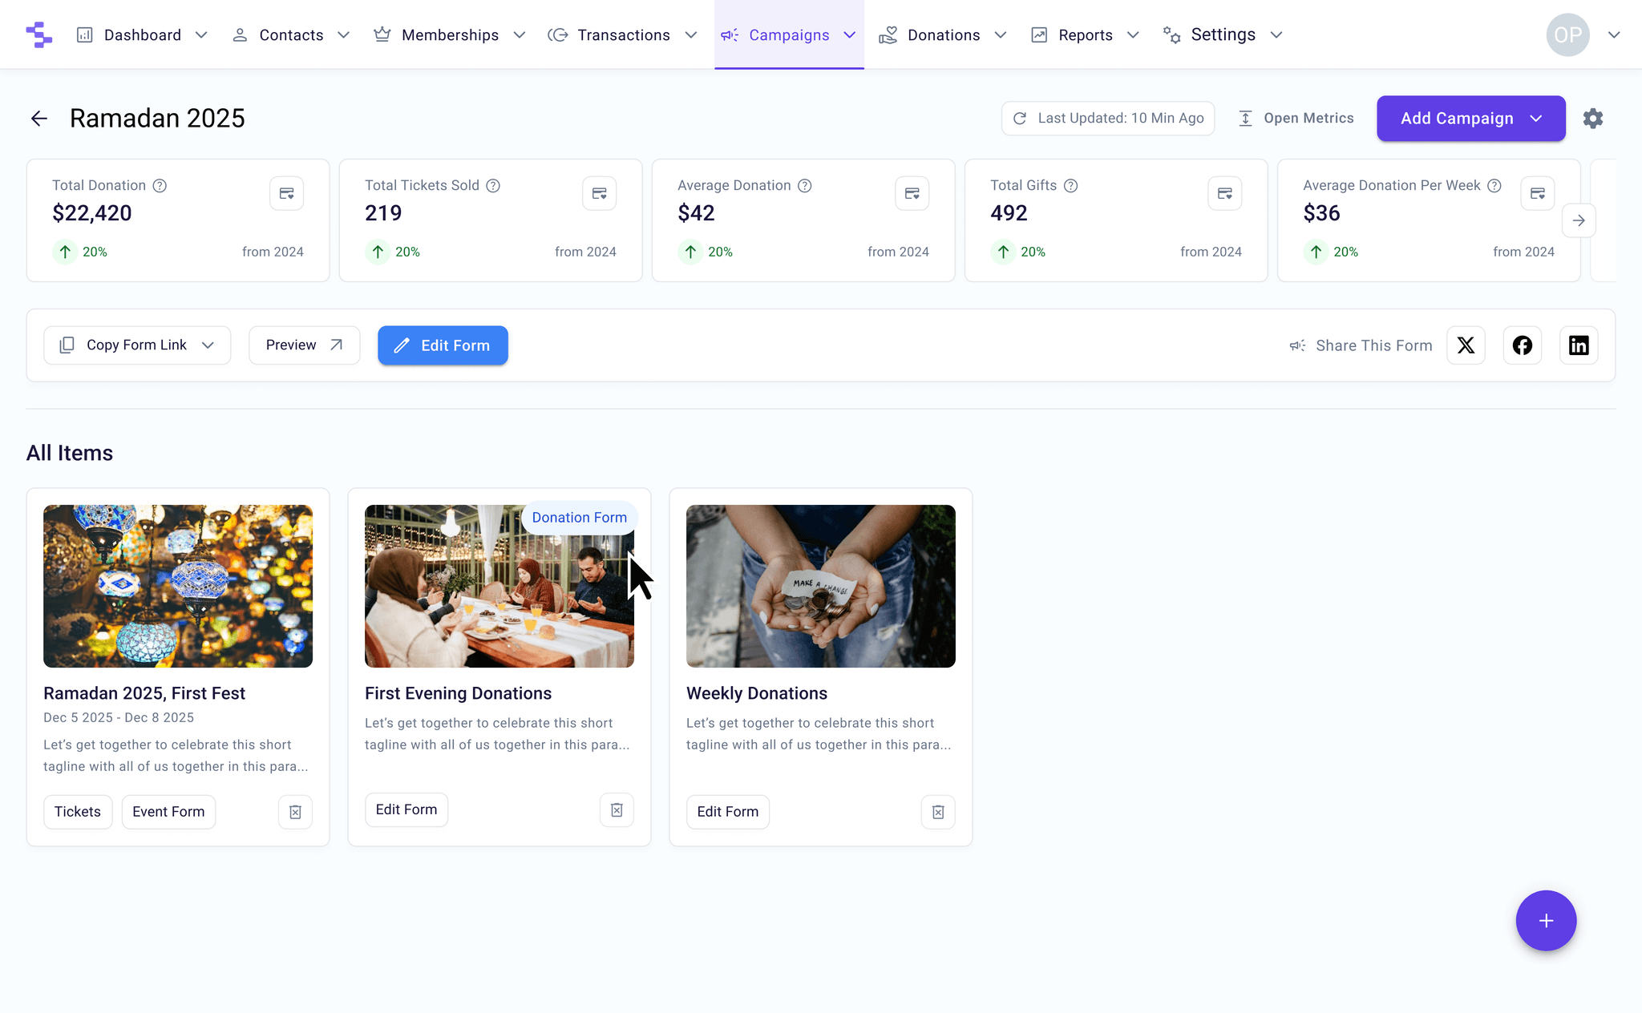Show help for Average Donation

[x=805, y=186]
